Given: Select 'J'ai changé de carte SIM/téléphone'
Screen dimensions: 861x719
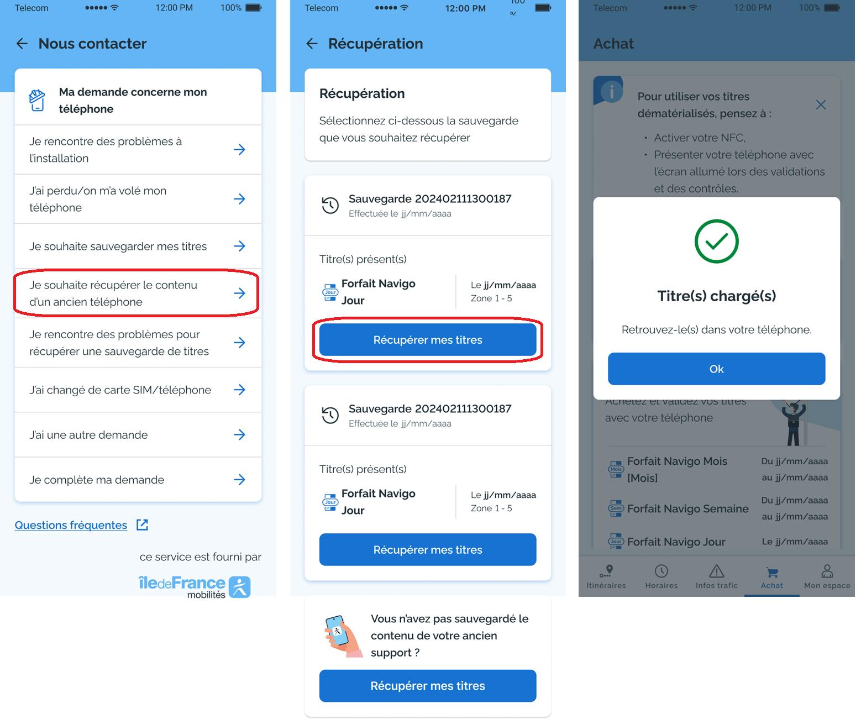Looking at the screenshot, I should click(138, 390).
